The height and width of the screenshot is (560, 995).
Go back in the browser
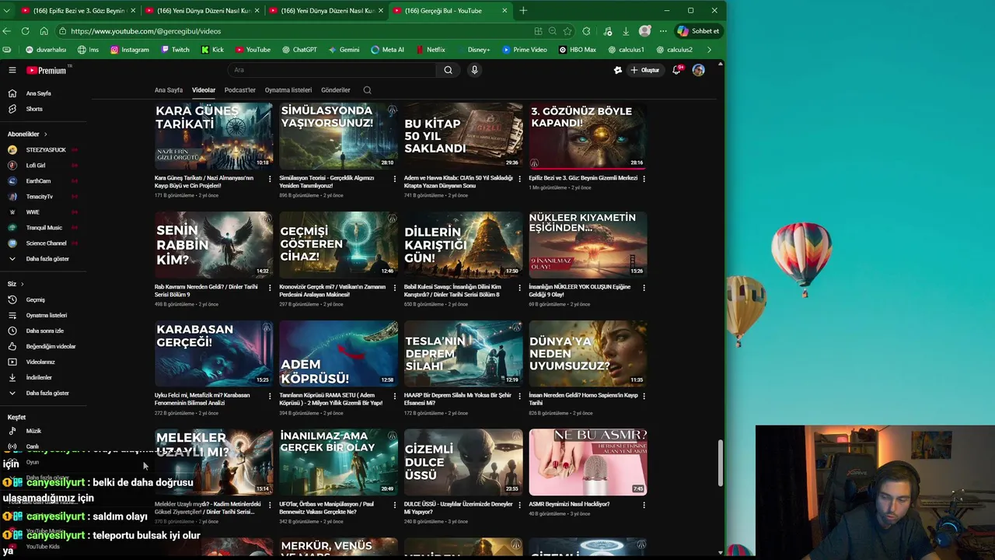coord(7,31)
